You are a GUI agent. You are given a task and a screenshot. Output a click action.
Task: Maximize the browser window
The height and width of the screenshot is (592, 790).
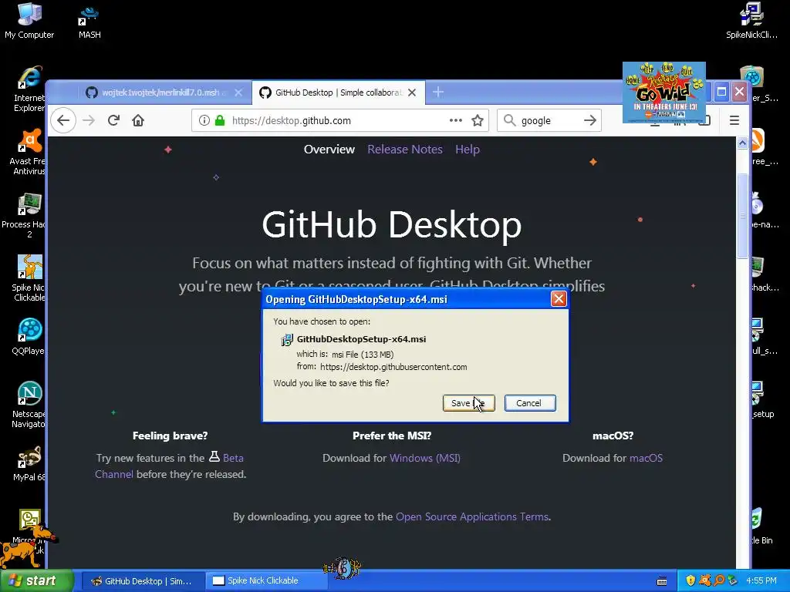tap(721, 92)
